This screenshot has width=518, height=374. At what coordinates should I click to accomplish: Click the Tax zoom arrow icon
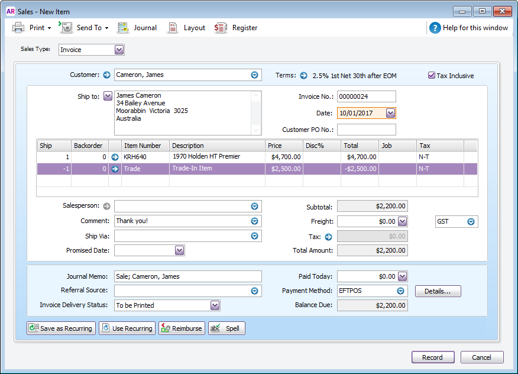(x=329, y=237)
